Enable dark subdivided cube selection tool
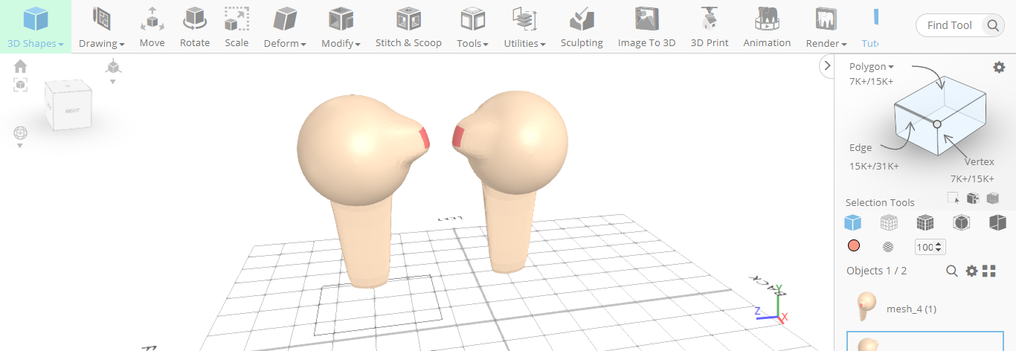This screenshot has width=1016, height=351. pos(925,222)
